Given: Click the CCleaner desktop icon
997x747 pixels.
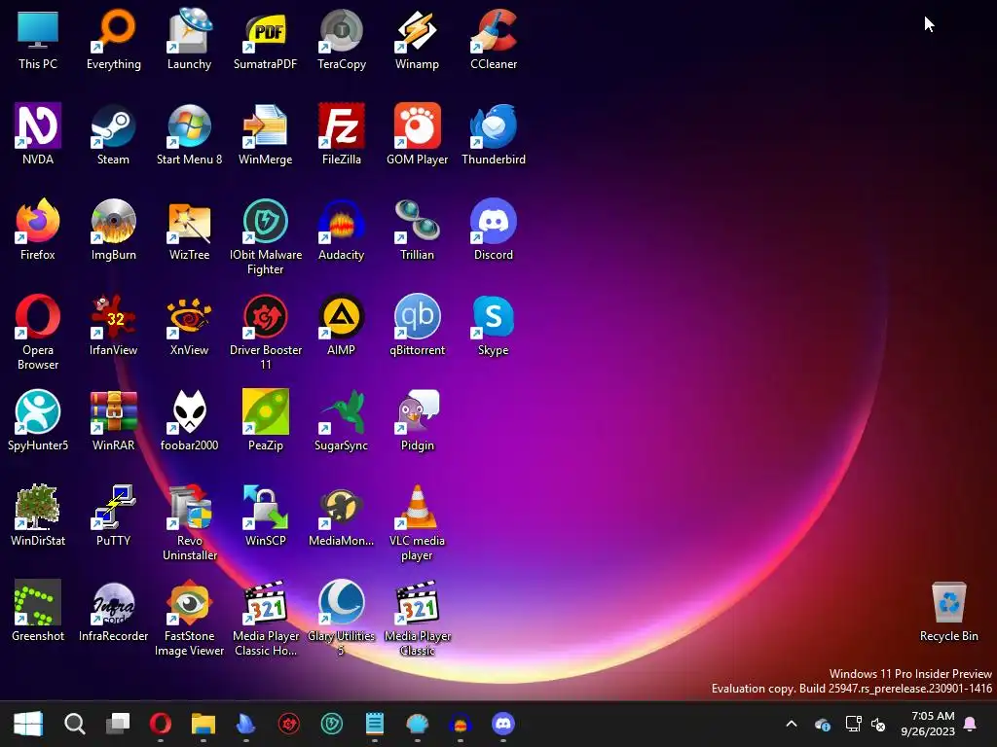Looking at the screenshot, I should [x=494, y=39].
